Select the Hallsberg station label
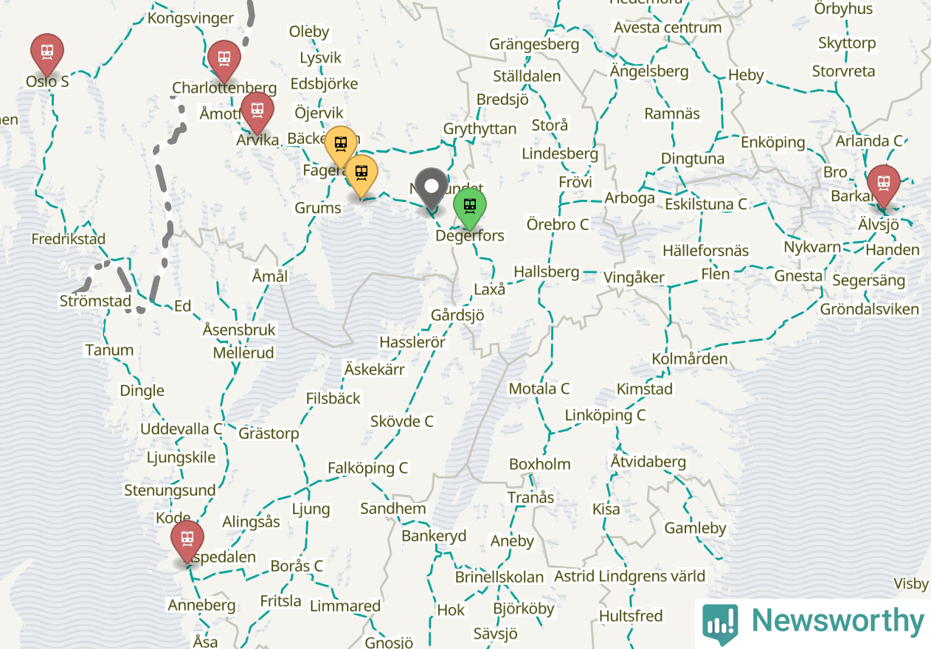The height and width of the screenshot is (649, 931). click(547, 271)
